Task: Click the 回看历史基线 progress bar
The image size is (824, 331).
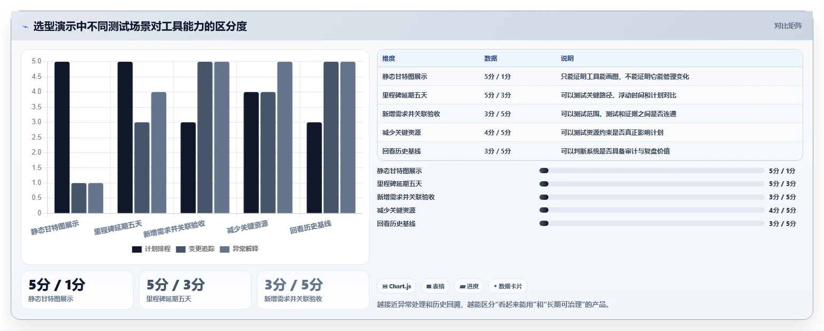Action: click(x=652, y=223)
